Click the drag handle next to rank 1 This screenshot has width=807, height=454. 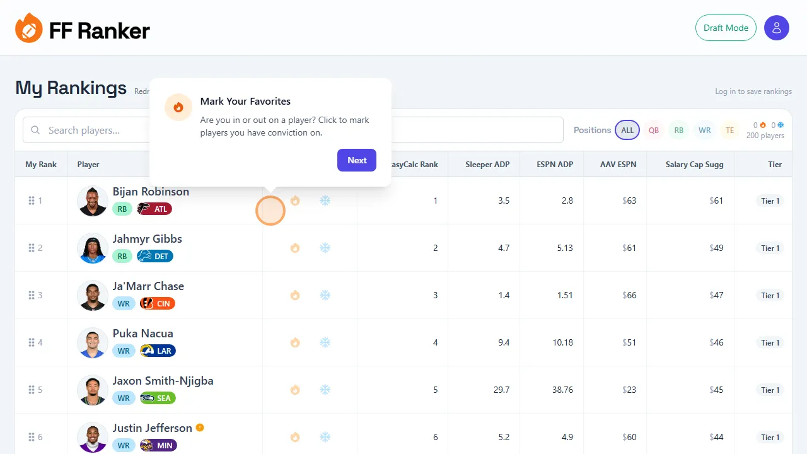[31, 201]
